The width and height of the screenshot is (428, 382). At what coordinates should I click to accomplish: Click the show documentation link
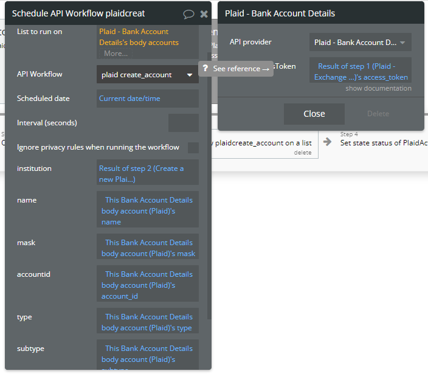(x=378, y=88)
